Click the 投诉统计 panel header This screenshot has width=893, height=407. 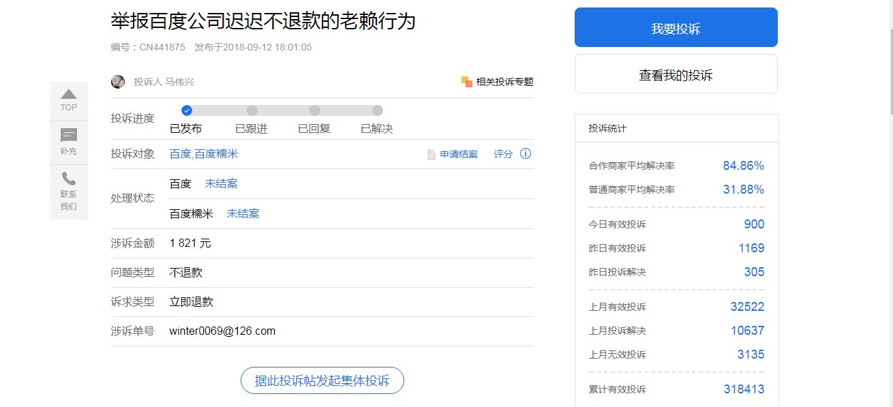click(x=676, y=128)
